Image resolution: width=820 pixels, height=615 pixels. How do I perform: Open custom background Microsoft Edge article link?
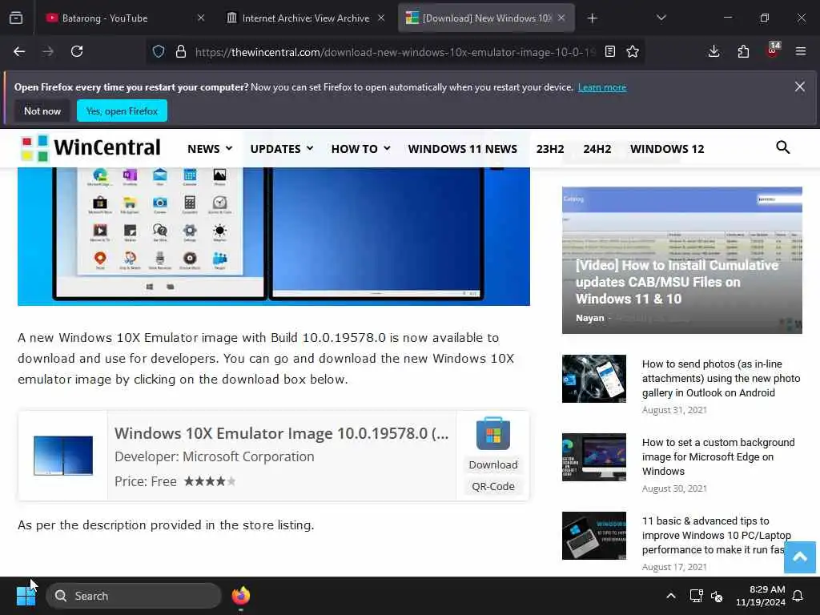pyautogui.click(x=718, y=456)
